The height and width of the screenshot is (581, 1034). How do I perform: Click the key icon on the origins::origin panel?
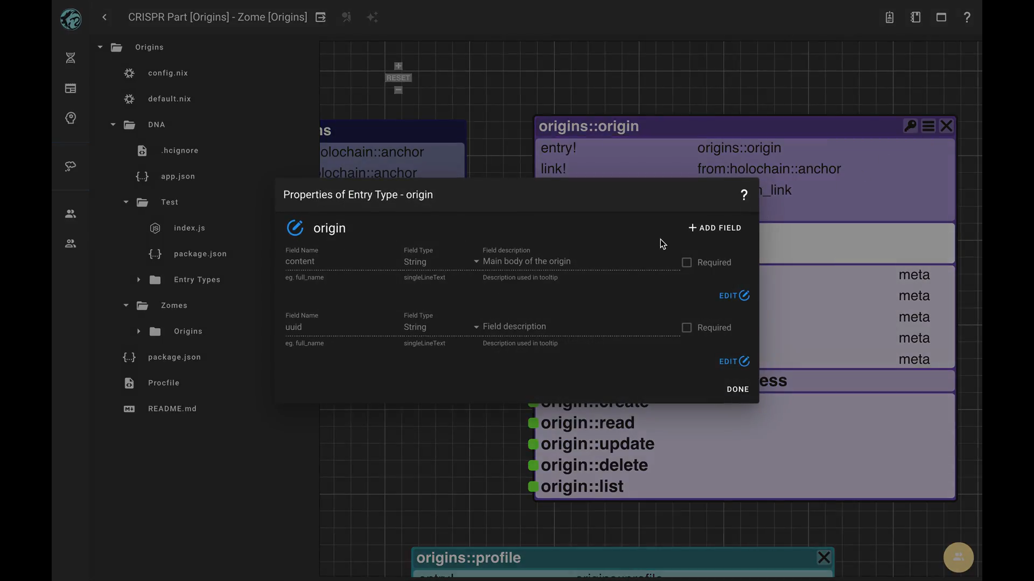coord(910,126)
